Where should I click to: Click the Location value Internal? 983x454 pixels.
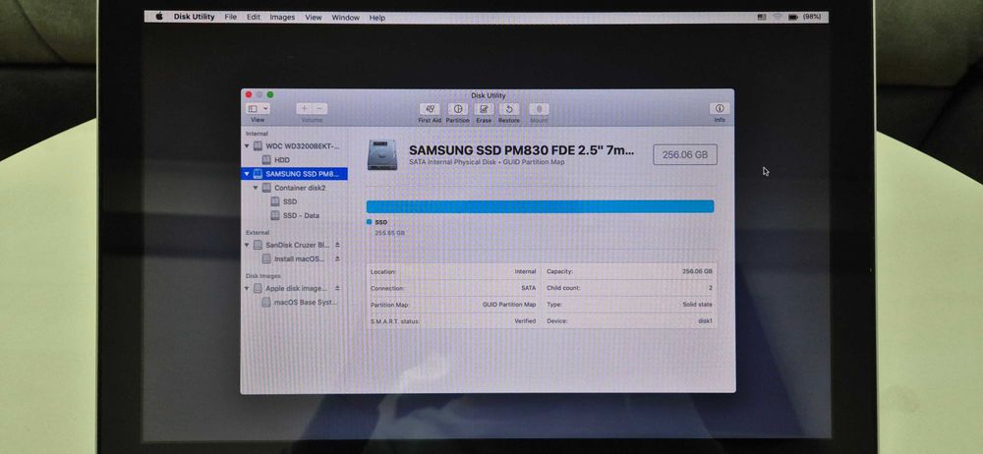[x=525, y=271]
